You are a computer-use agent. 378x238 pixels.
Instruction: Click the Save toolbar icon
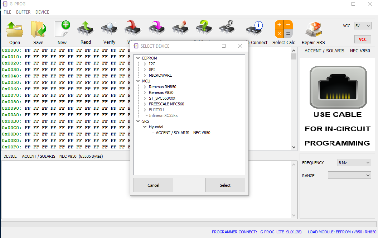click(x=38, y=29)
